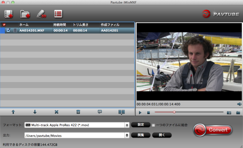Screen dimensions: 243x148
Task: Open the 3D edit pencil tool
Action: (x=41, y=14)
